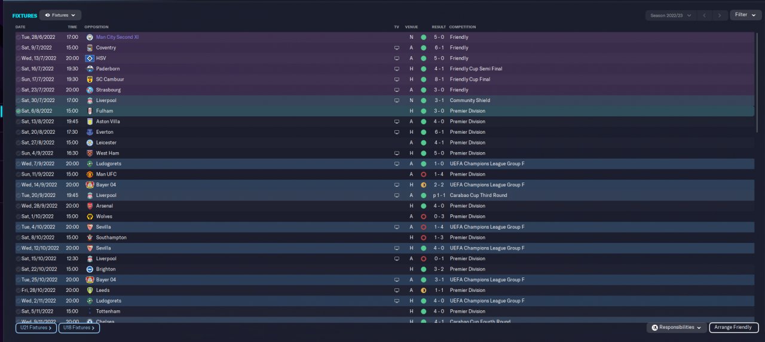765x342 pixels.
Task: Expand the Season 2022/23 selector
Action: 672,15
